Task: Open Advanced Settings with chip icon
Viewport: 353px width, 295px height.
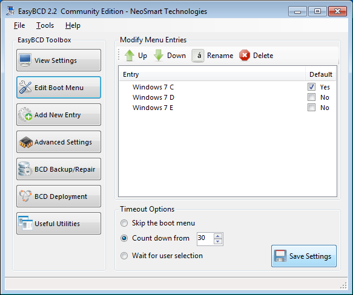Action: [x=59, y=142]
